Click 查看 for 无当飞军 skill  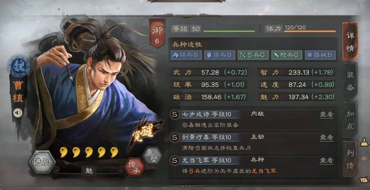(x=327, y=160)
